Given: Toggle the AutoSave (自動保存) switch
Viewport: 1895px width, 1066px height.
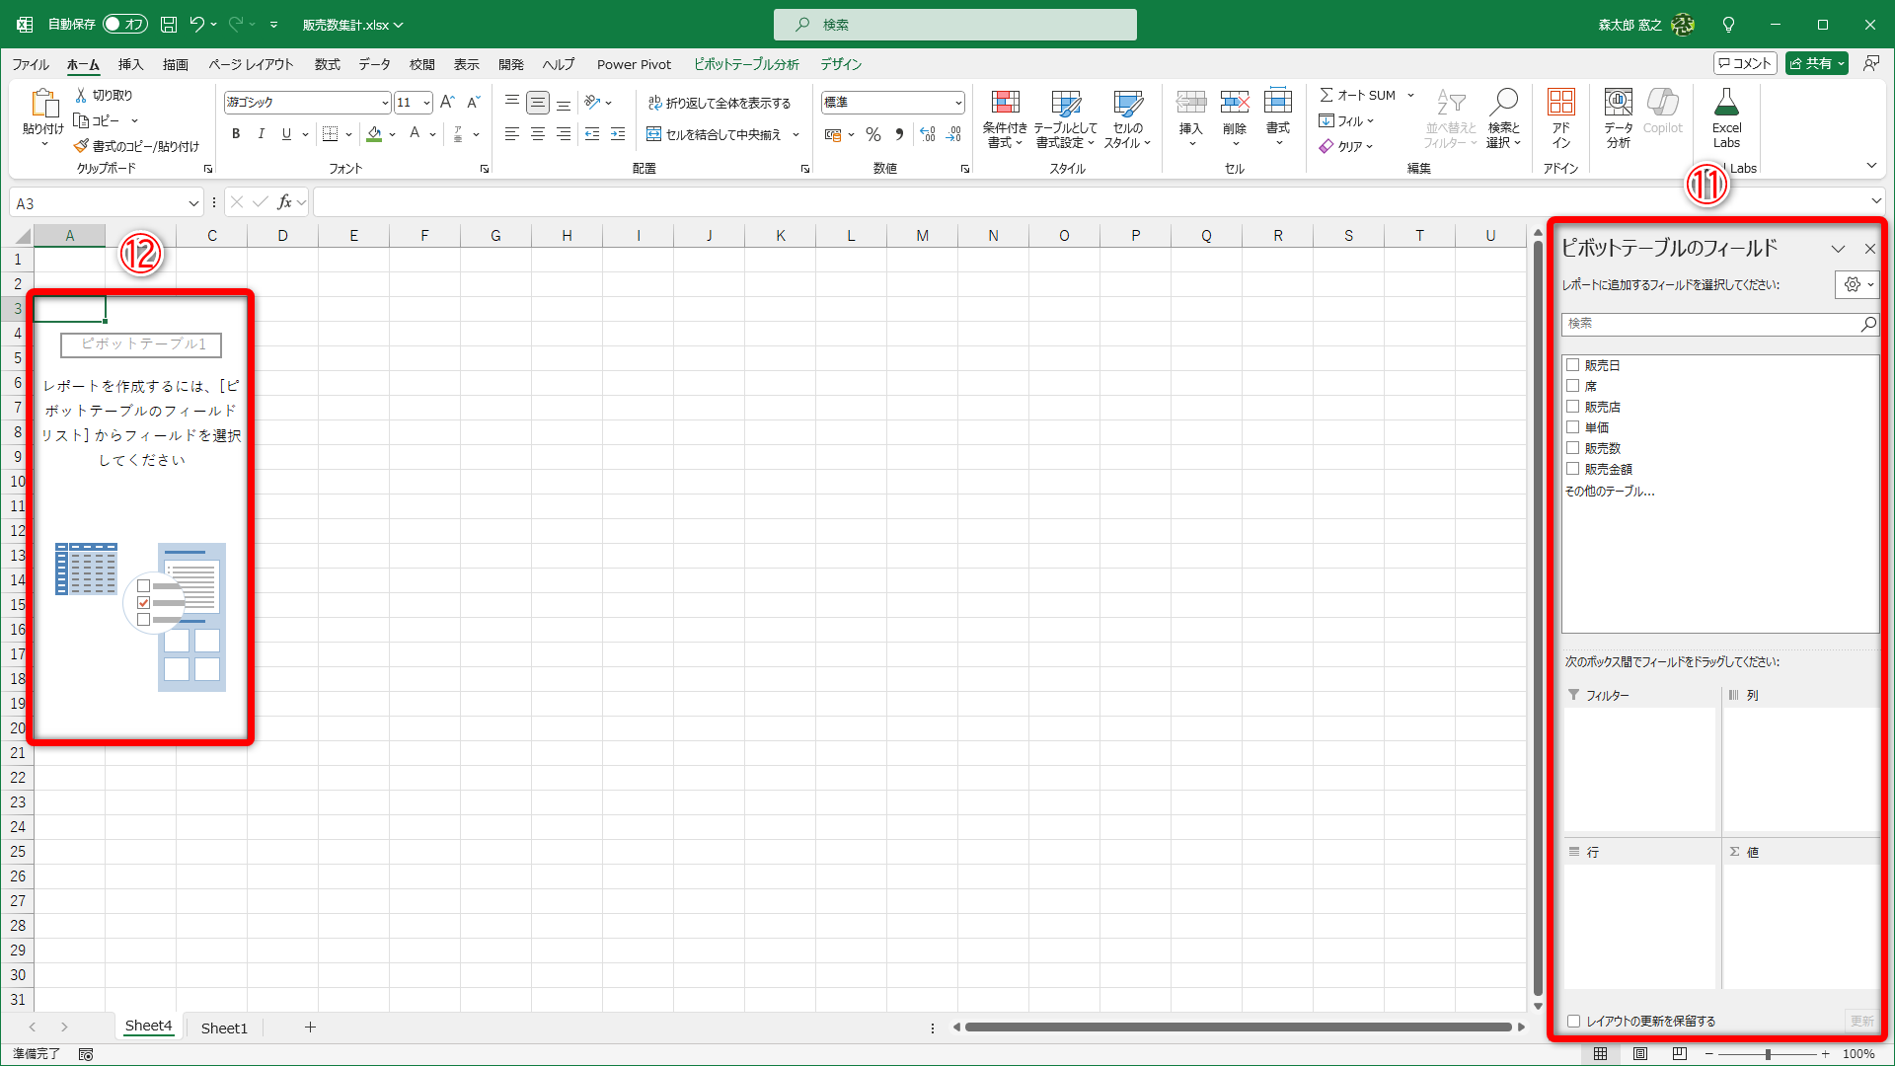Looking at the screenshot, I should (x=125, y=24).
